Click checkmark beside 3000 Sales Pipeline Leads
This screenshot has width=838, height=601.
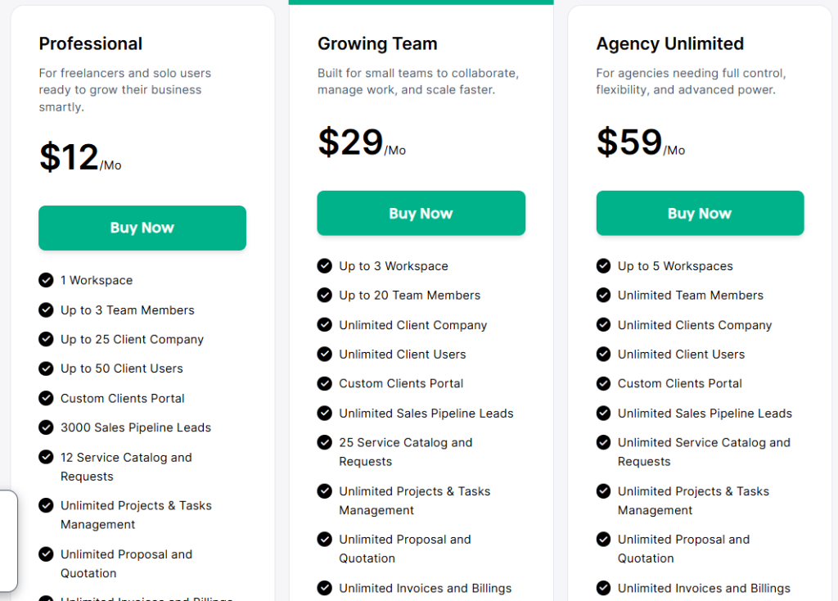pyautogui.click(x=46, y=427)
